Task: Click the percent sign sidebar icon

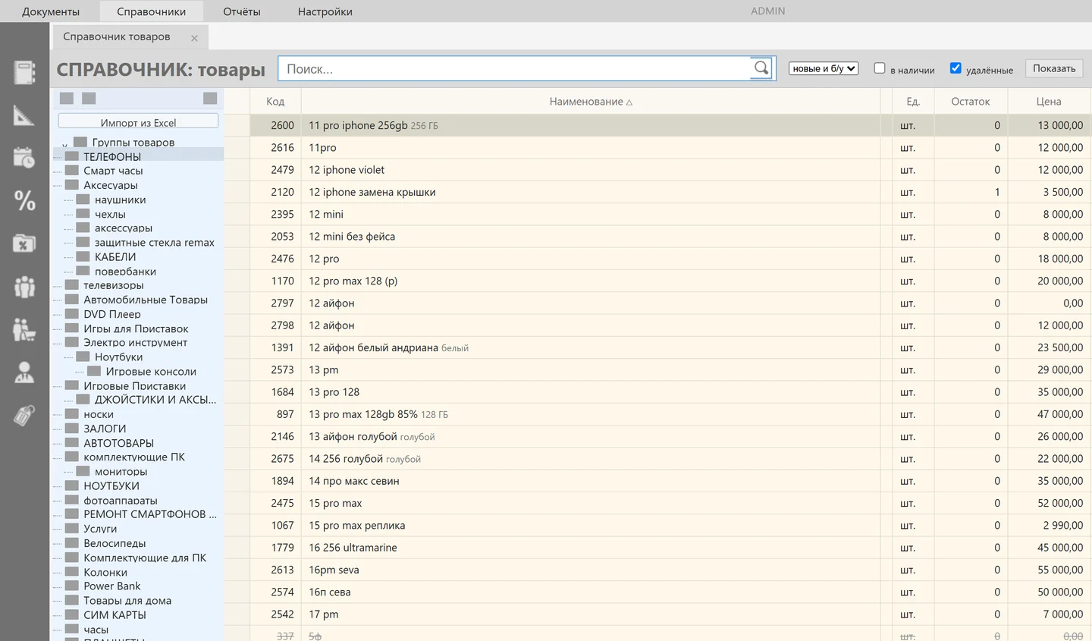Action: tap(24, 200)
